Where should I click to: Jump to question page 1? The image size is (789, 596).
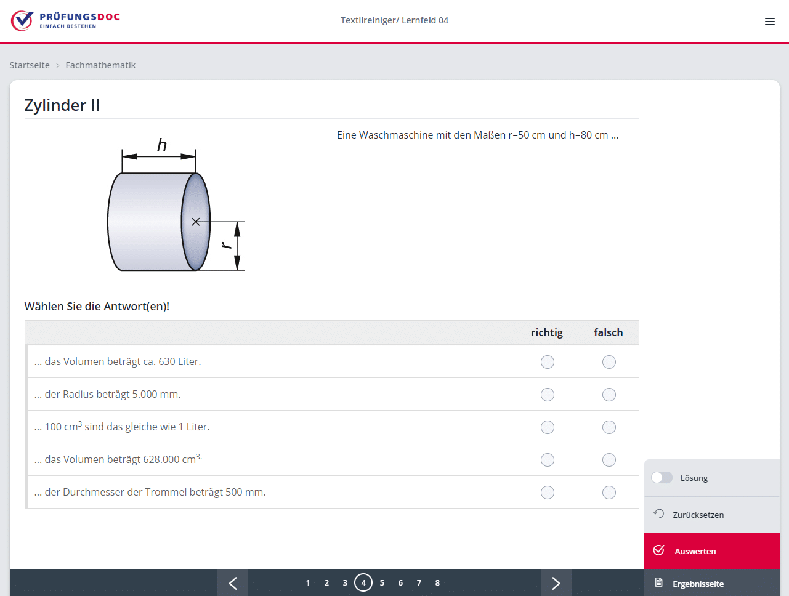pyautogui.click(x=308, y=582)
